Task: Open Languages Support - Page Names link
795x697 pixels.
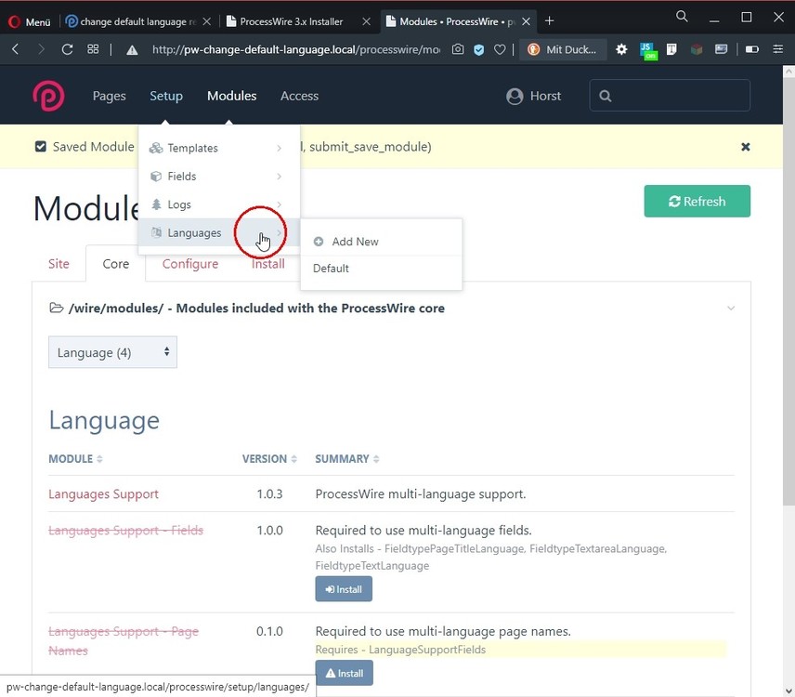Action: coord(124,641)
